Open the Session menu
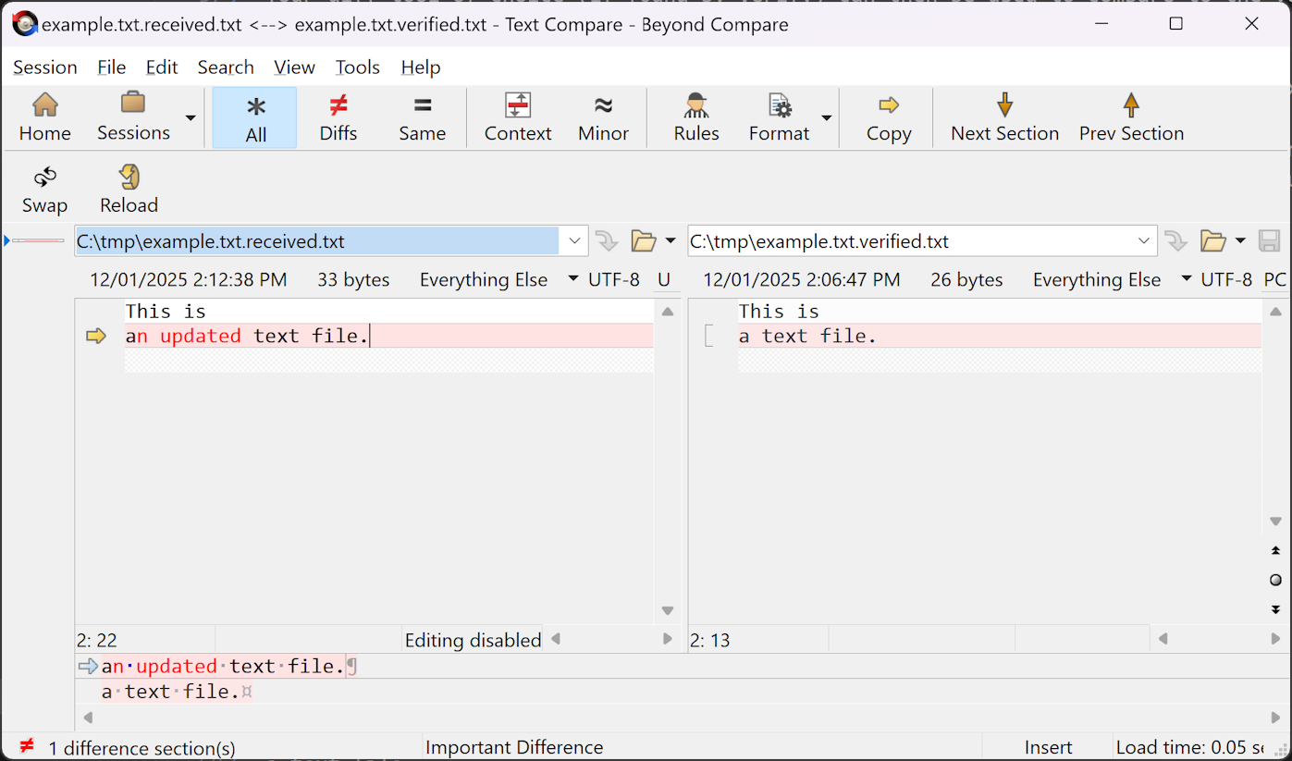Image resolution: width=1292 pixels, height=761 pixels. click(45, 68)
